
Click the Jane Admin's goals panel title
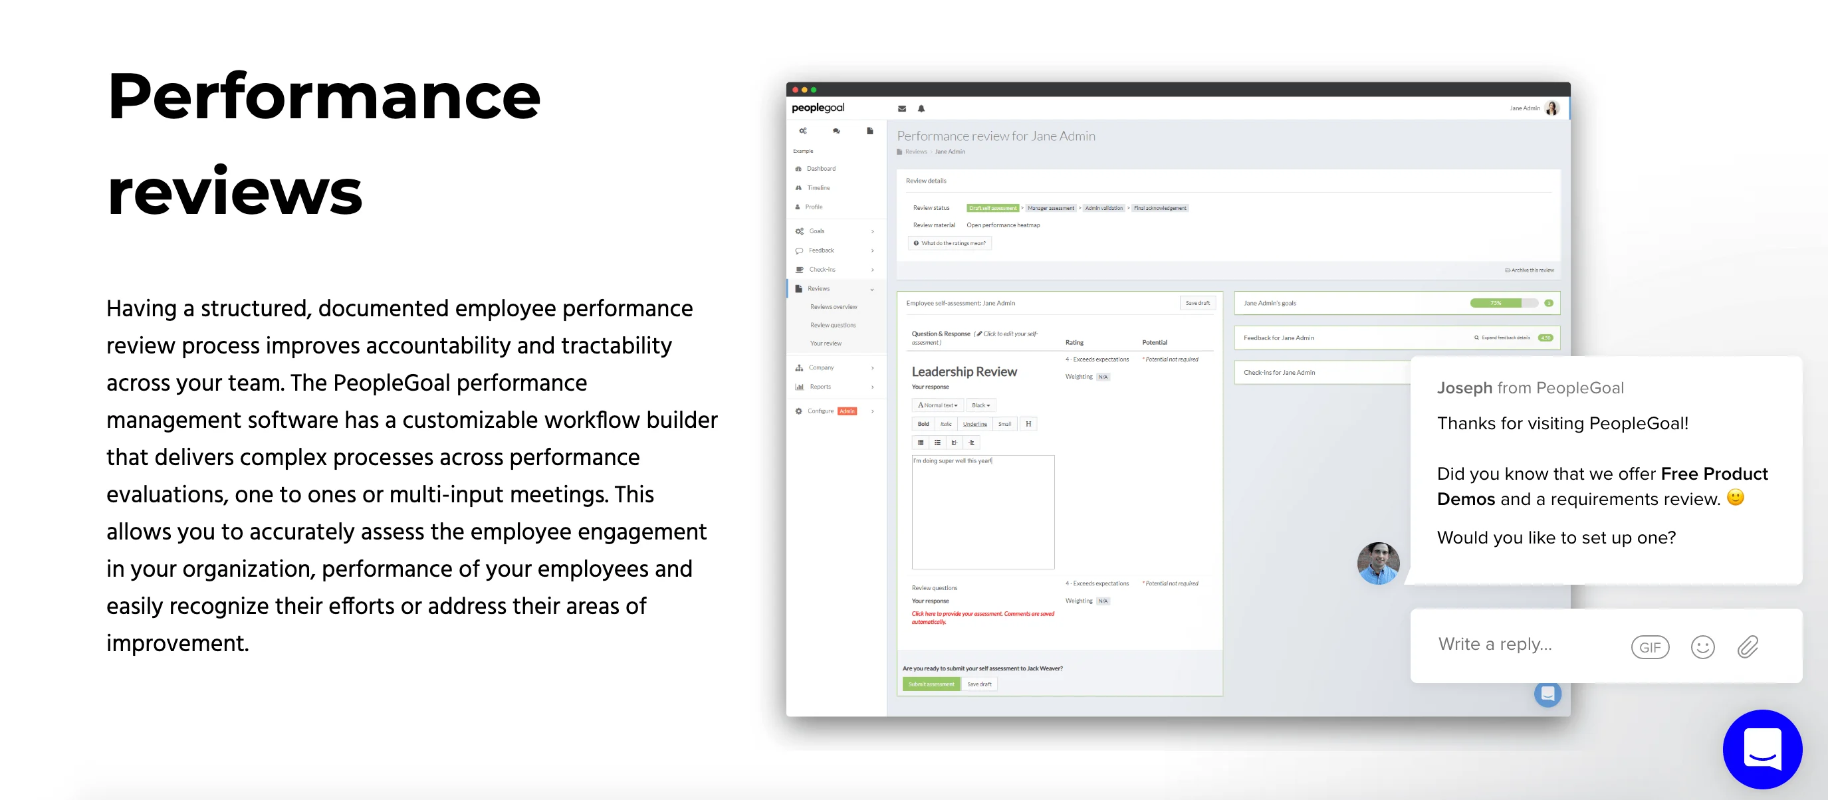1270,303
